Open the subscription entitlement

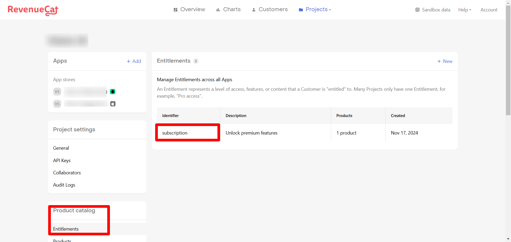tap(175, 133)
